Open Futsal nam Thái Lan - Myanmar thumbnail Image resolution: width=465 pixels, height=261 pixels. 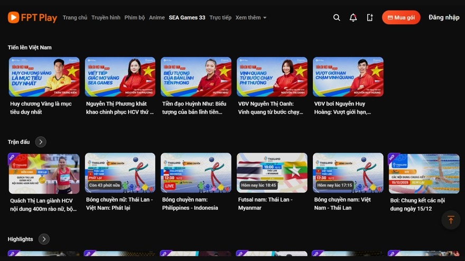point(272,173)
